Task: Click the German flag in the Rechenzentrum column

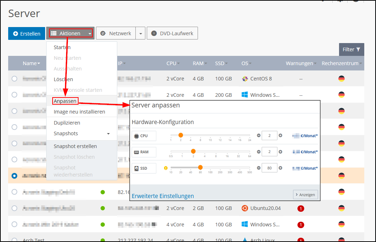Action: [x=342, y=78]
